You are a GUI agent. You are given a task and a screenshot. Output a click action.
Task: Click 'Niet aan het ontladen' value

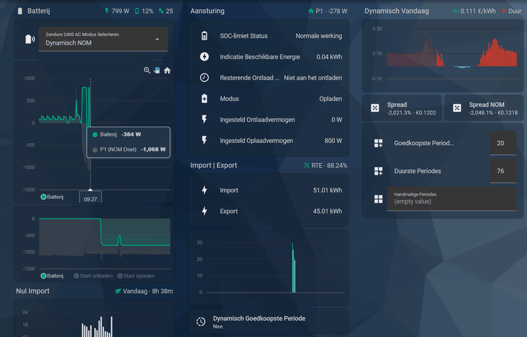(x=313, y=78)
